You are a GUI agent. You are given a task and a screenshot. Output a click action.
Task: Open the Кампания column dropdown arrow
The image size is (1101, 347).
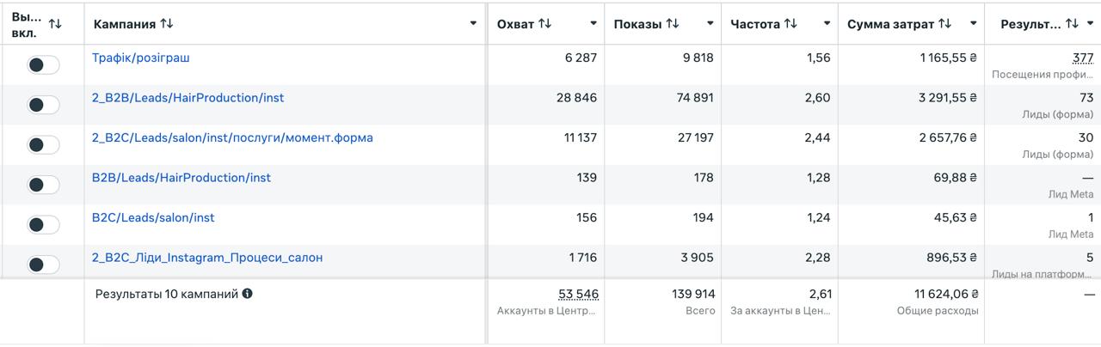473,24
